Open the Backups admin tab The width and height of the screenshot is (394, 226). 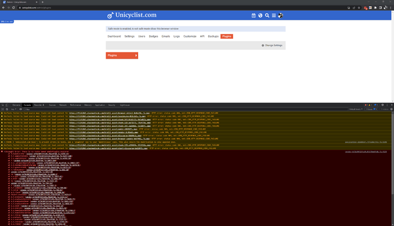click(213, 36)
